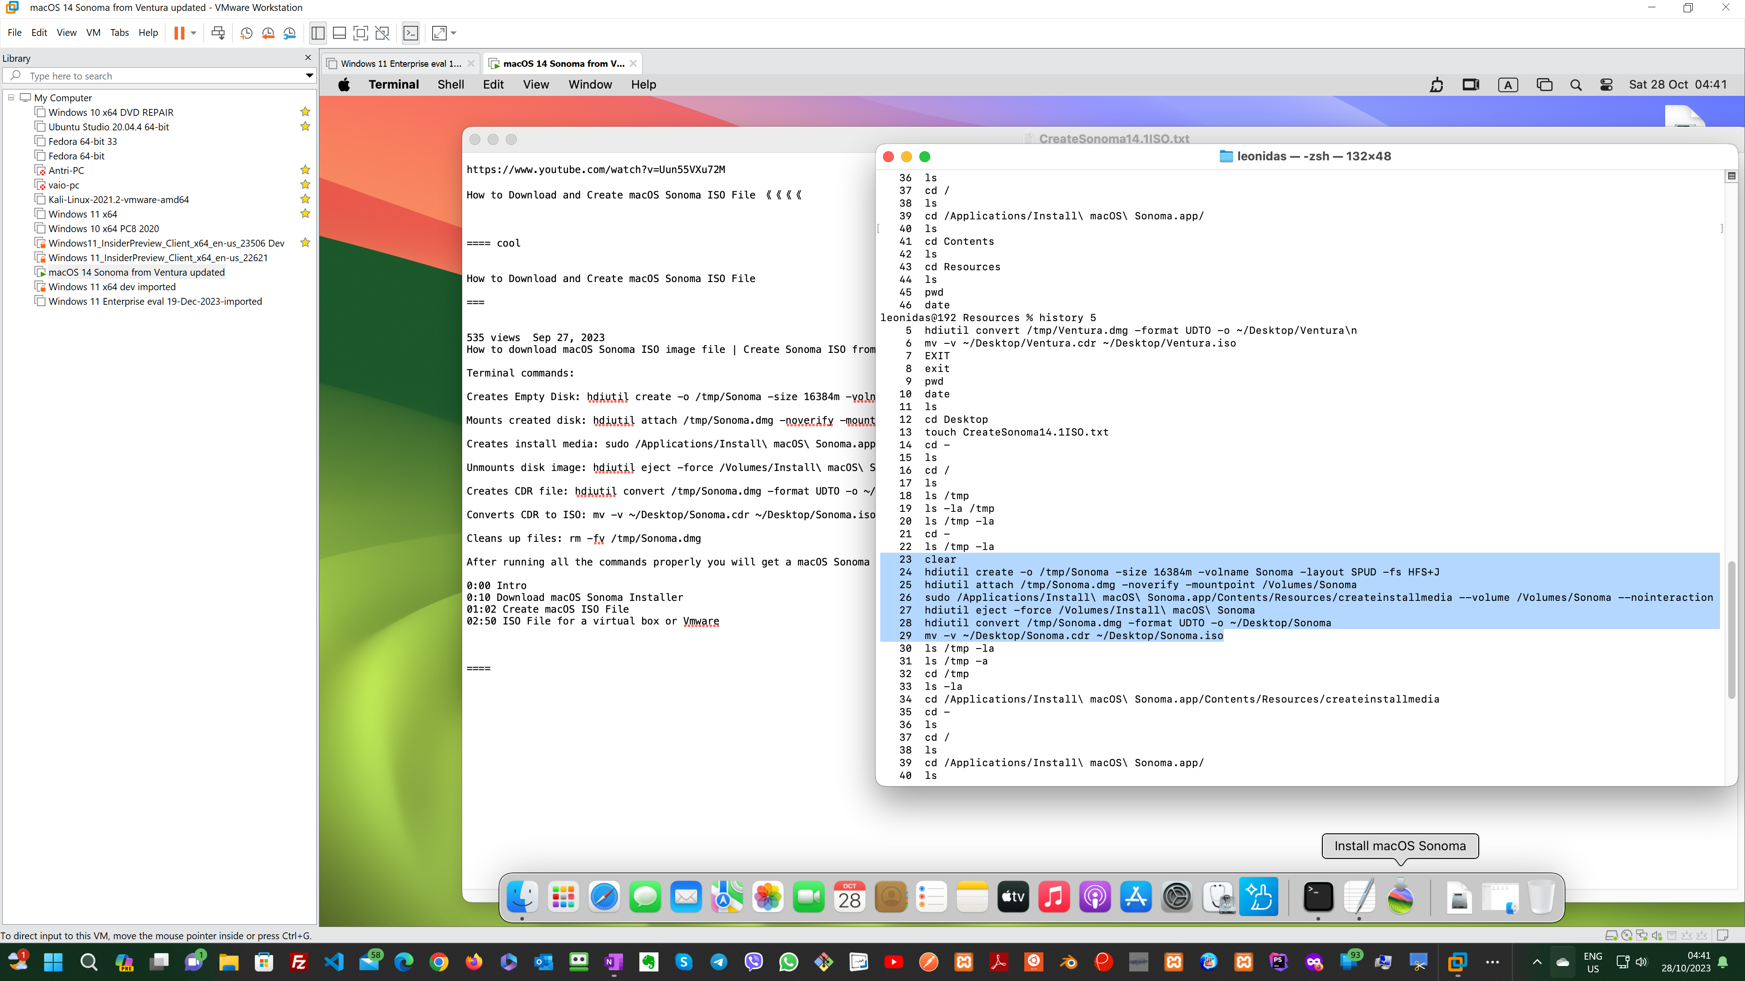Enter full screen mode in VMware

(361, 33)
